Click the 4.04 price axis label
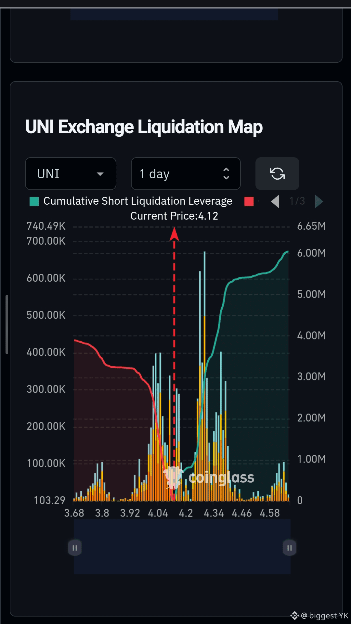Image resolution: width=351 pixels, height=624 pixels. 158,513
